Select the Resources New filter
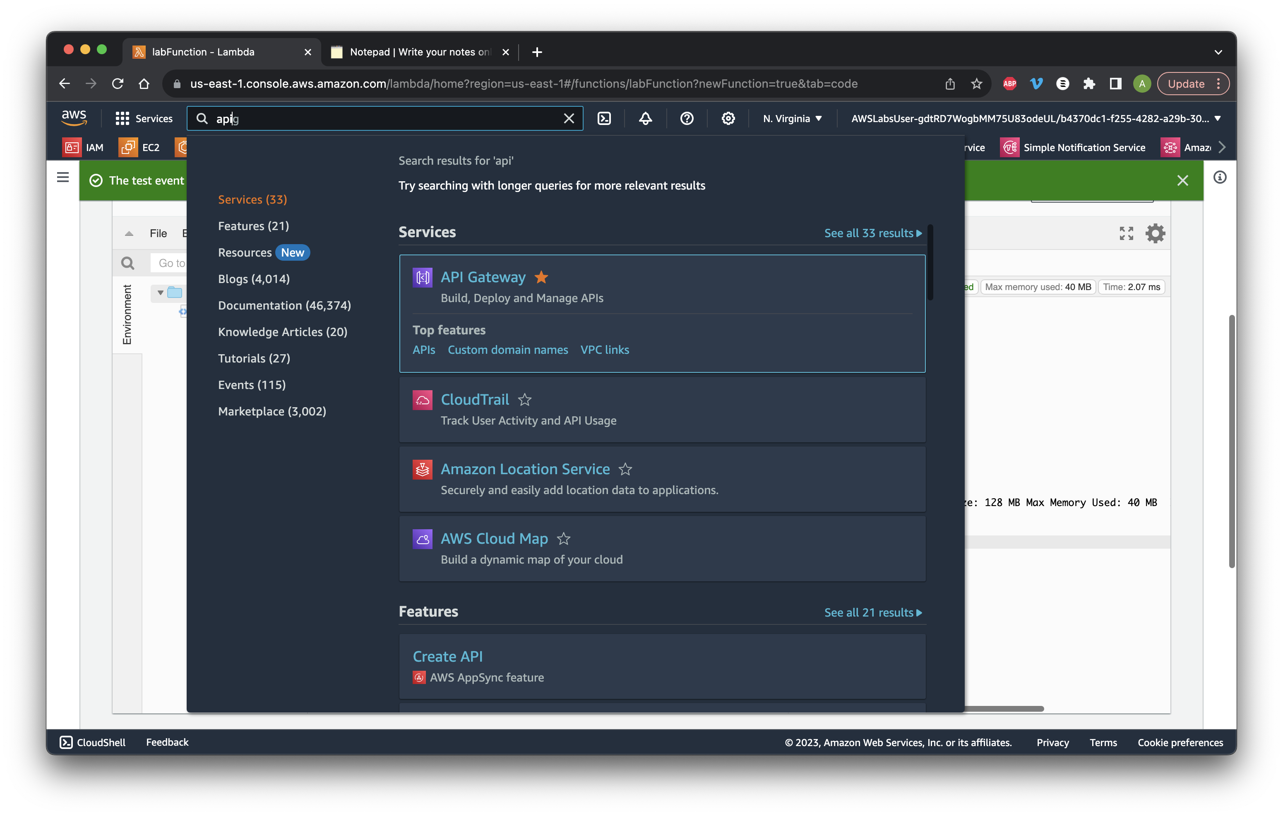 264,252
